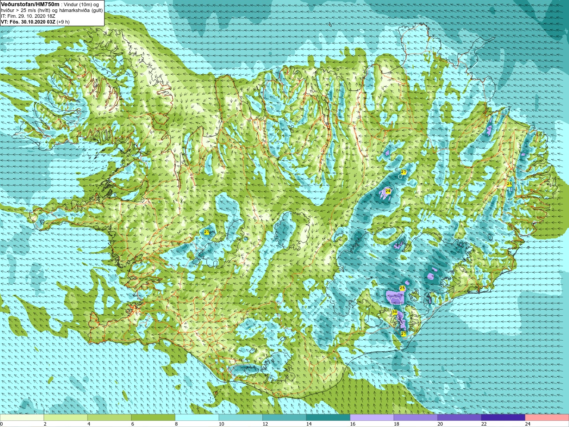Screen dimensions: 569x427
Task: Click the scale tick label '8'
Action: [176, 424]
